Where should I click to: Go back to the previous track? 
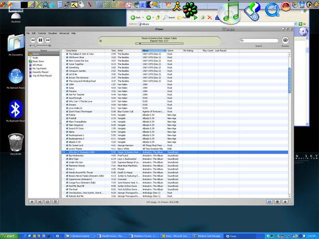tap(33, 40)
